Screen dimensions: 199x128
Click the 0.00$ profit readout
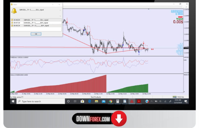click(178, 22)
